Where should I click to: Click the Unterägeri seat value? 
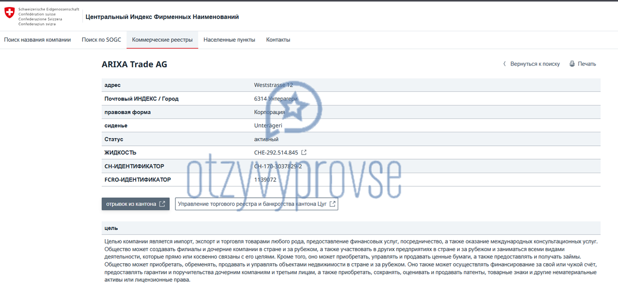(268, 125)
